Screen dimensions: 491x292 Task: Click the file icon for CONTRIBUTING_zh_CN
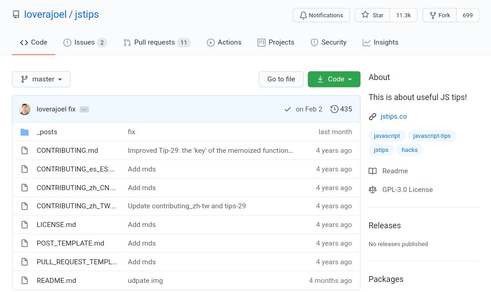point(25,188)
